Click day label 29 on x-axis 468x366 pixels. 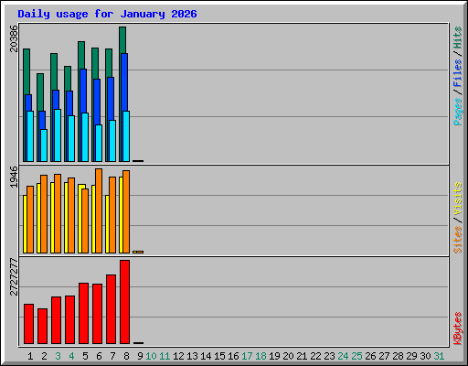[411, 356]
